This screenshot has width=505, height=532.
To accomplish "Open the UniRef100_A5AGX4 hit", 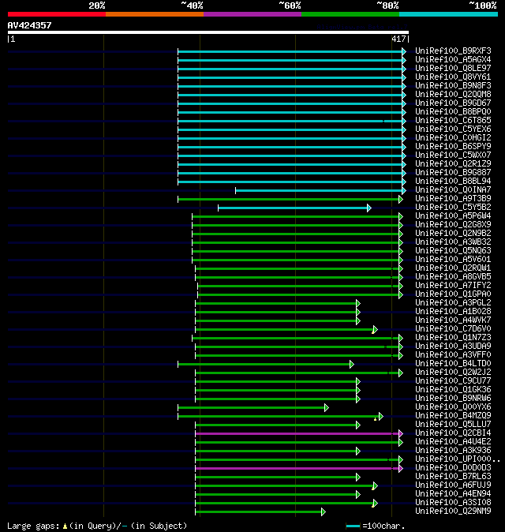I will tap(453, 60).
